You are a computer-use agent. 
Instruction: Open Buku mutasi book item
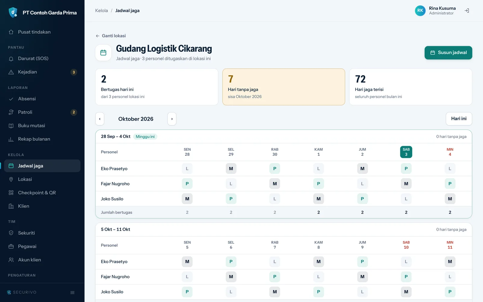tap(42, 126)
